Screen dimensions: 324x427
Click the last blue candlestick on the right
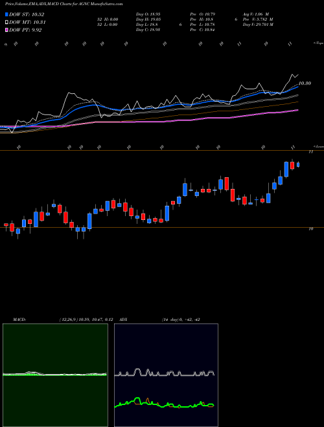[x=298, y=164]
